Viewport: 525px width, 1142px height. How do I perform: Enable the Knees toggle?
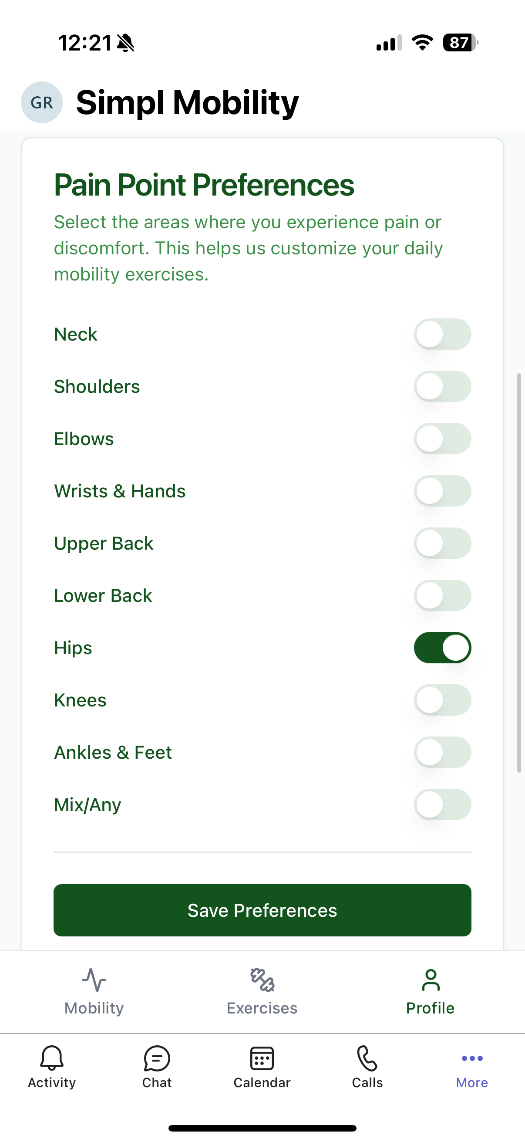[442, 700]
